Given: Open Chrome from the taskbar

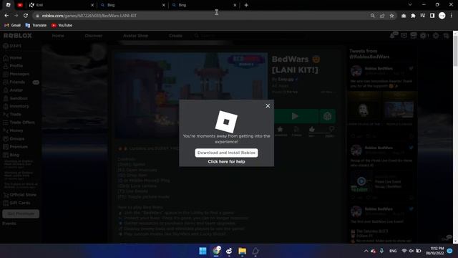Looking at the screenshot, I should pos(216,251).
